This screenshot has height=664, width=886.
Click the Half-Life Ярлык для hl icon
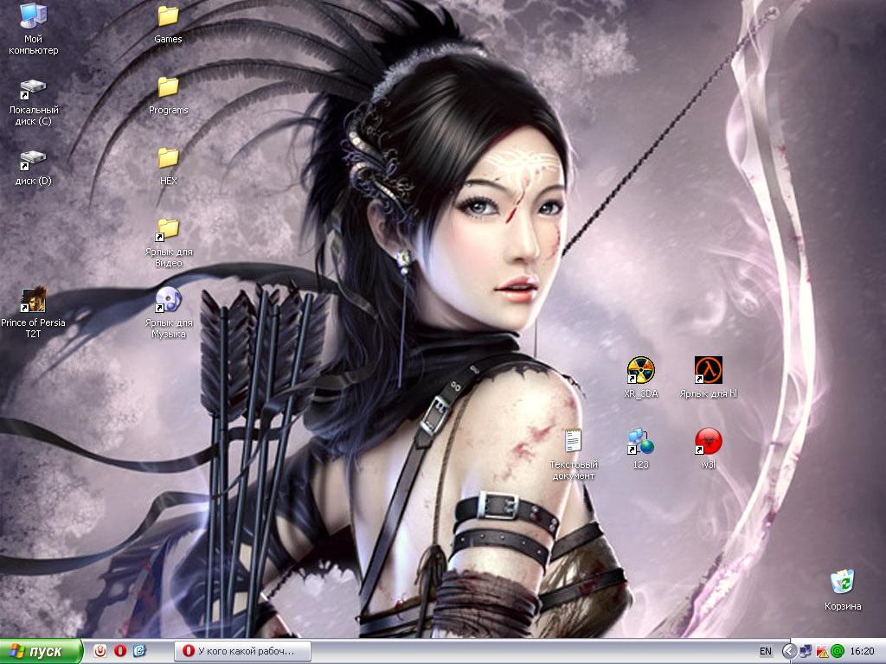click(x=708, y=370)
